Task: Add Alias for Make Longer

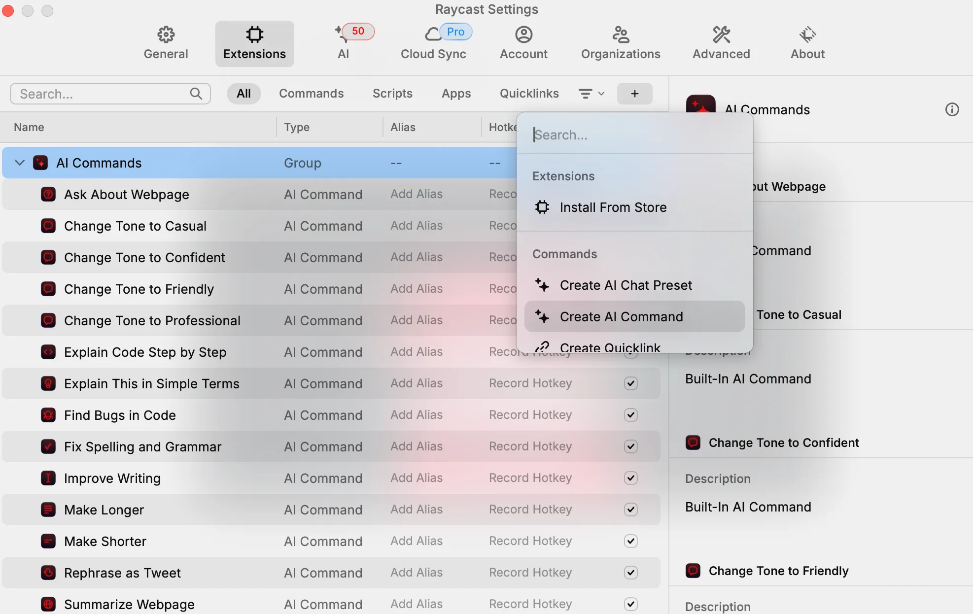Action: [x=417, y=510]
